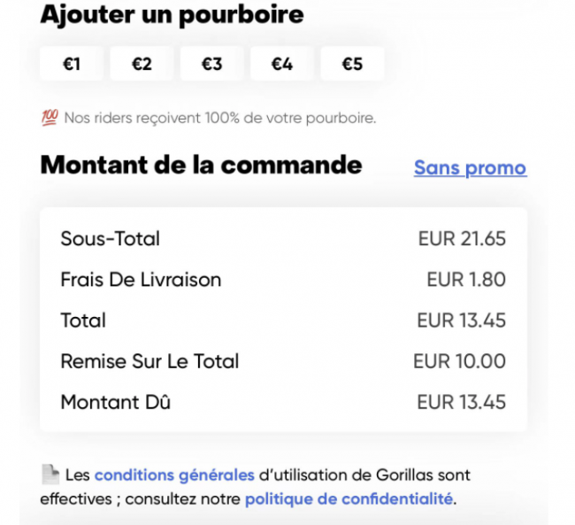The width and height of the screenshot is (575, 525).
Task: Click the Montant Dû label
Action: tap(116, 402)
